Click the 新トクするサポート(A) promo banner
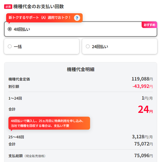The height and width of the screenshot is (162, 161). 44,18
